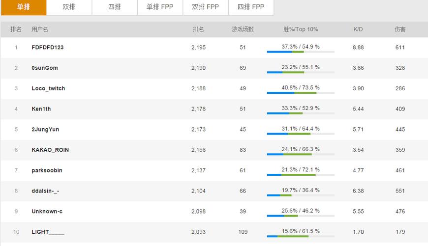Open the 0sunGom username link
Screen dimensions: 428x246
(x=44, y=68)
